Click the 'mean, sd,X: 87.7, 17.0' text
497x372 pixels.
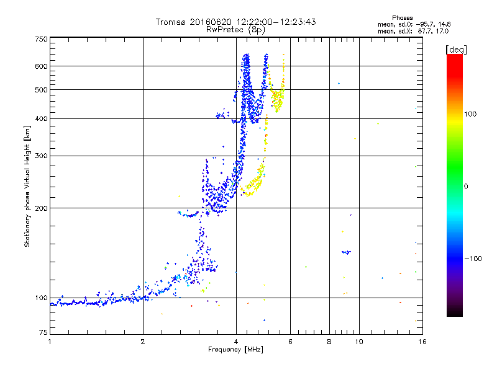413,31
